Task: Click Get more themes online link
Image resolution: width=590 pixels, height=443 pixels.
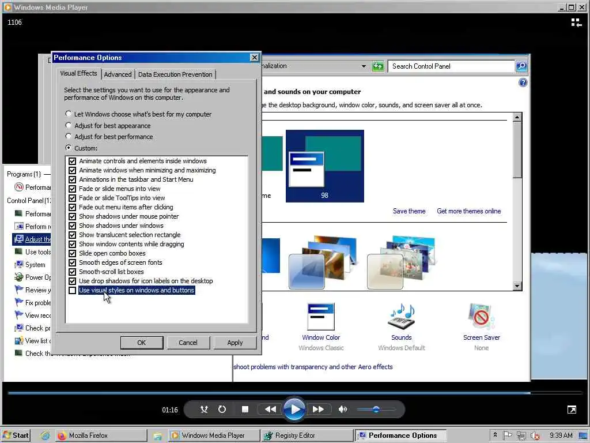Action: [x=468, y=211]
